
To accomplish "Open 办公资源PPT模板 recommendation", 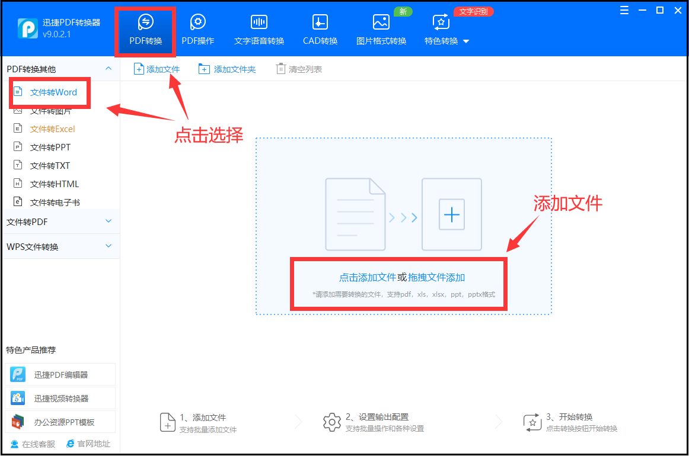I will pos(60,422).
